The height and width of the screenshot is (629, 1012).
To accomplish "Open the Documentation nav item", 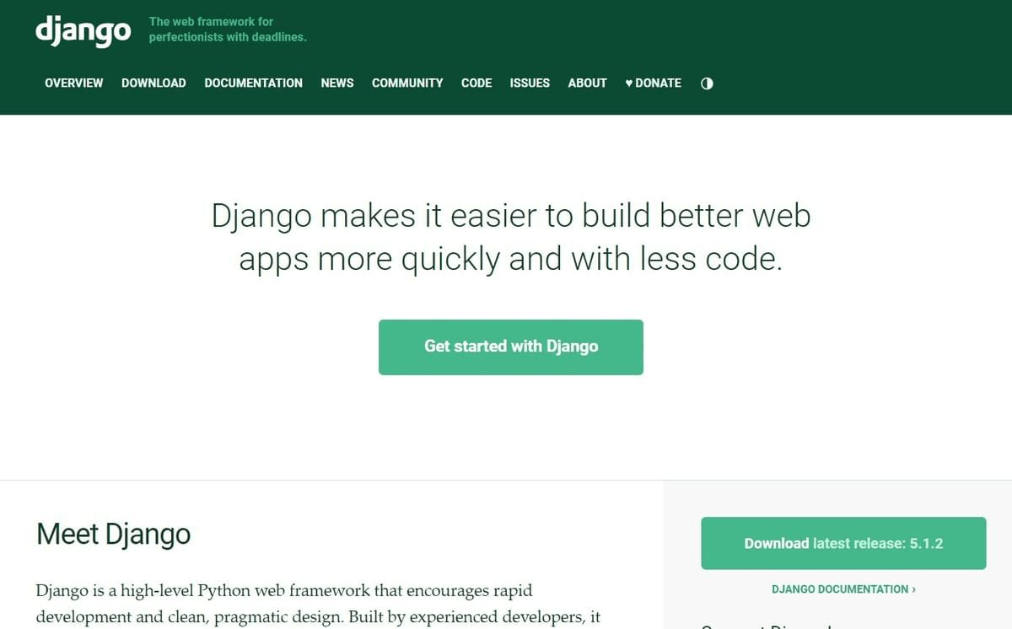I will coord(253,83).
